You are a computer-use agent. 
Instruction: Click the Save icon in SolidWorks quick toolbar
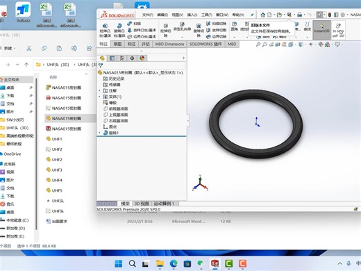point(289,15)
